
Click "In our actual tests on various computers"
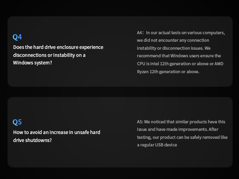point(186,33)
